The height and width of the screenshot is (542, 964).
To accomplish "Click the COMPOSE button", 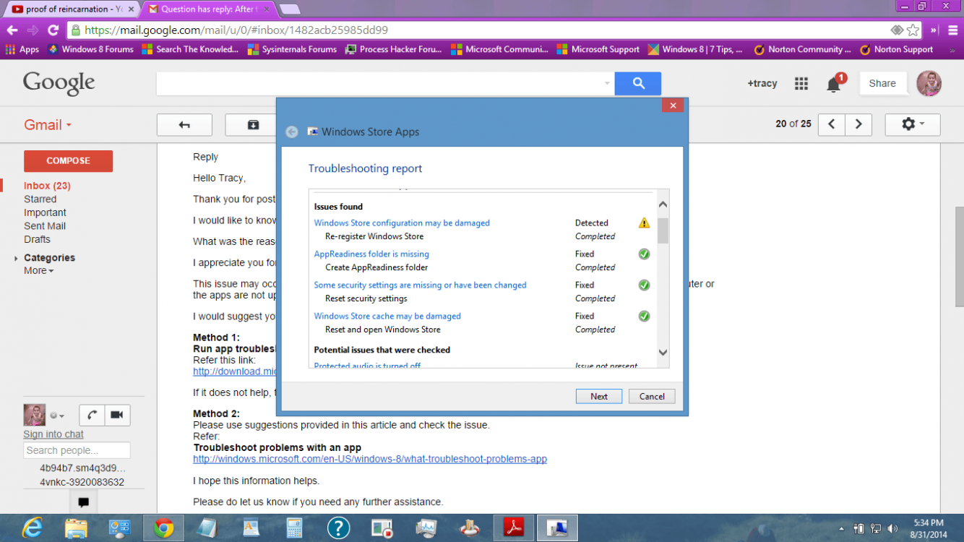I will tap(68, 160).
